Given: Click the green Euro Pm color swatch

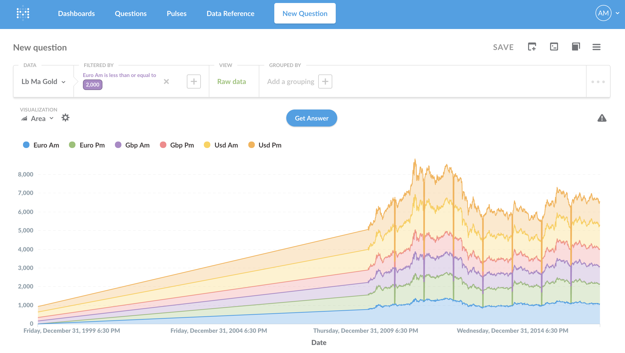Looking at the screenshot, I should 72,145.
